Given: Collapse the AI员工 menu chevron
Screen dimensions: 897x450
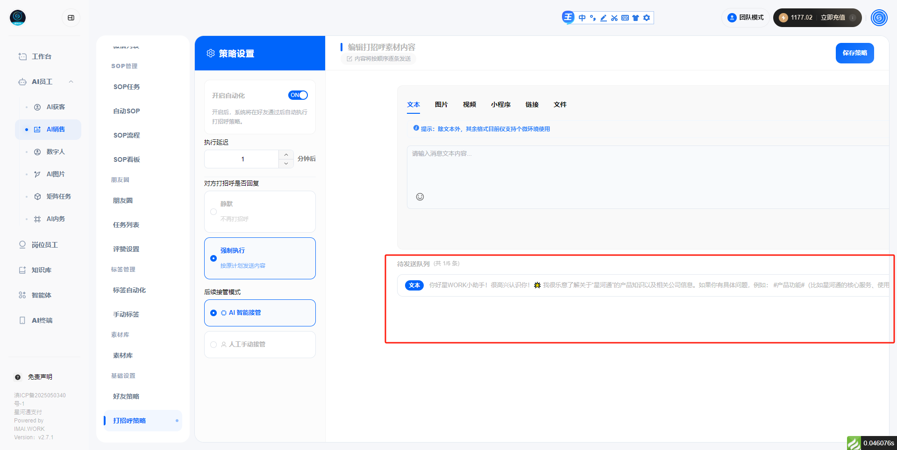Looking at the screenshot, I should (x=71, y=82).
